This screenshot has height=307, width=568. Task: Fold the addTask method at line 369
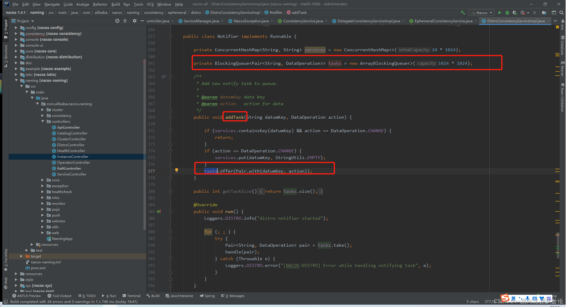[170, 117]
